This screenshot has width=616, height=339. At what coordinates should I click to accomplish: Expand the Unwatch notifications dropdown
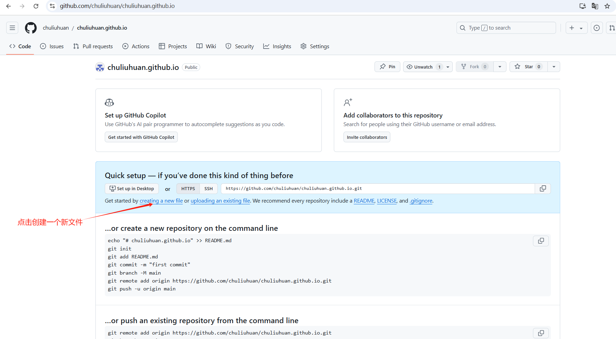[x=448, y=67]
